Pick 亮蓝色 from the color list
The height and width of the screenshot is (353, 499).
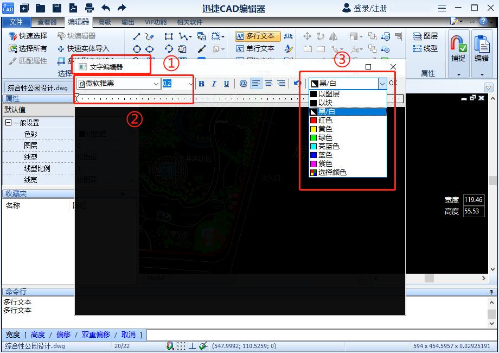(x=348, y=146)
